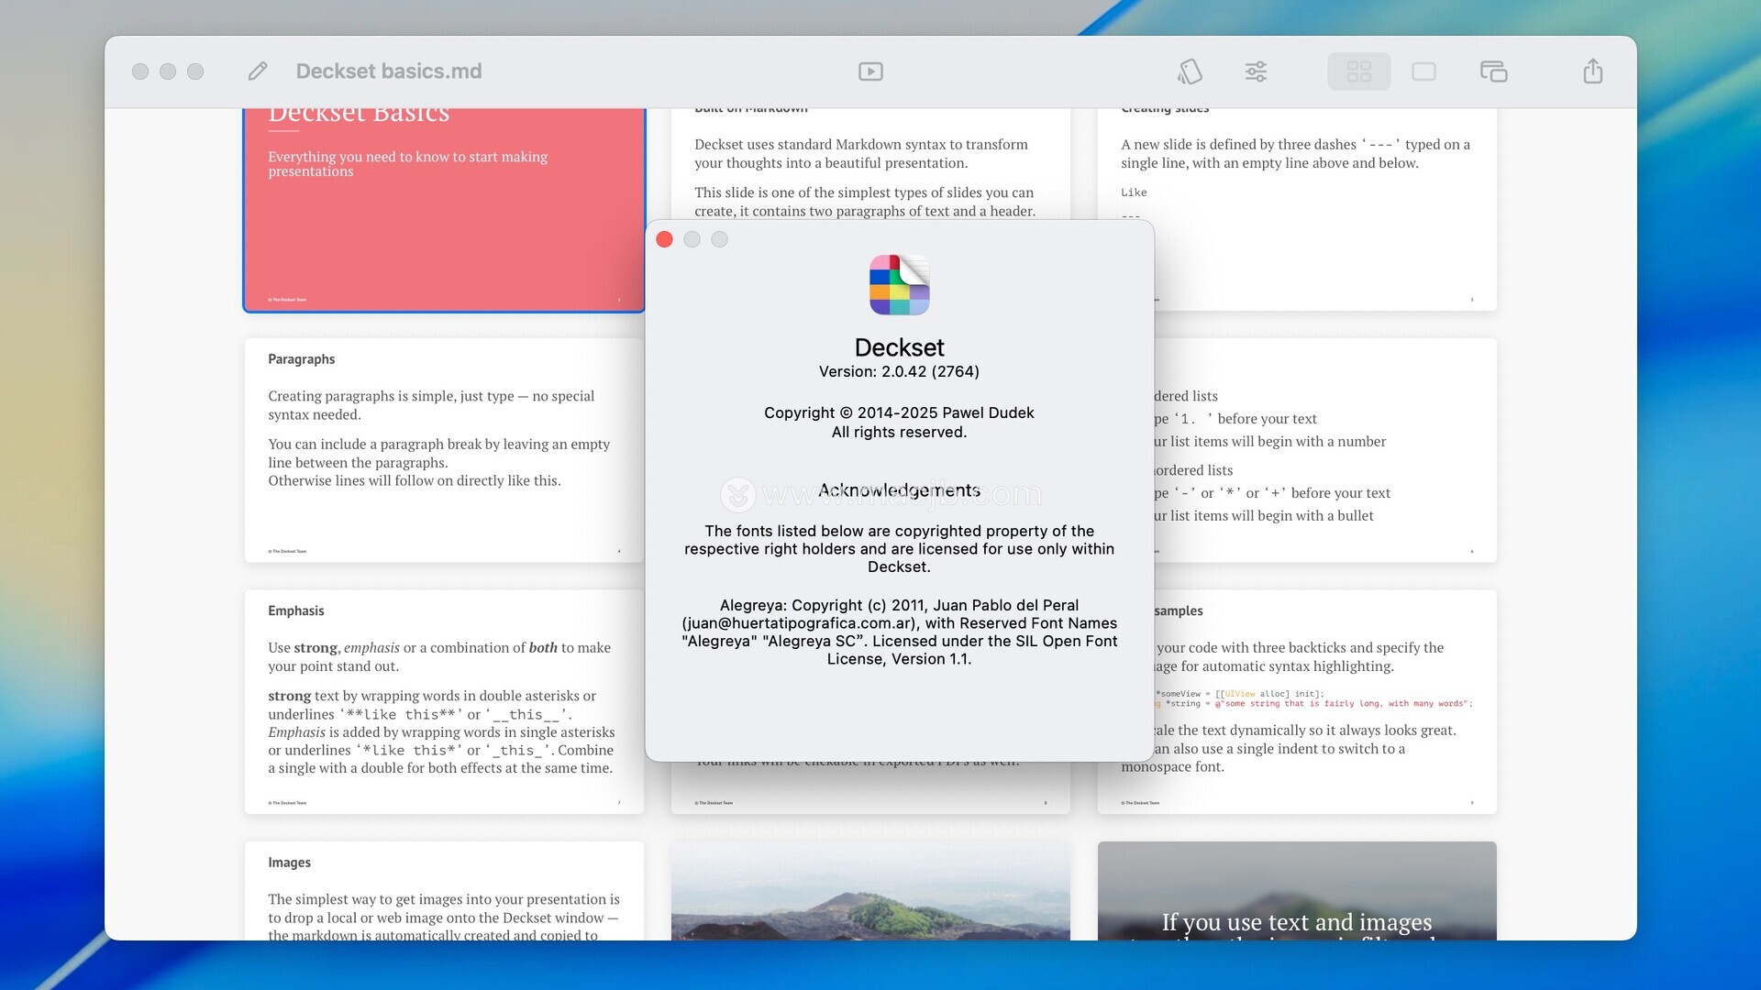
Task: Select the lists slide behind the dialog
Action: coord(1325,450)
